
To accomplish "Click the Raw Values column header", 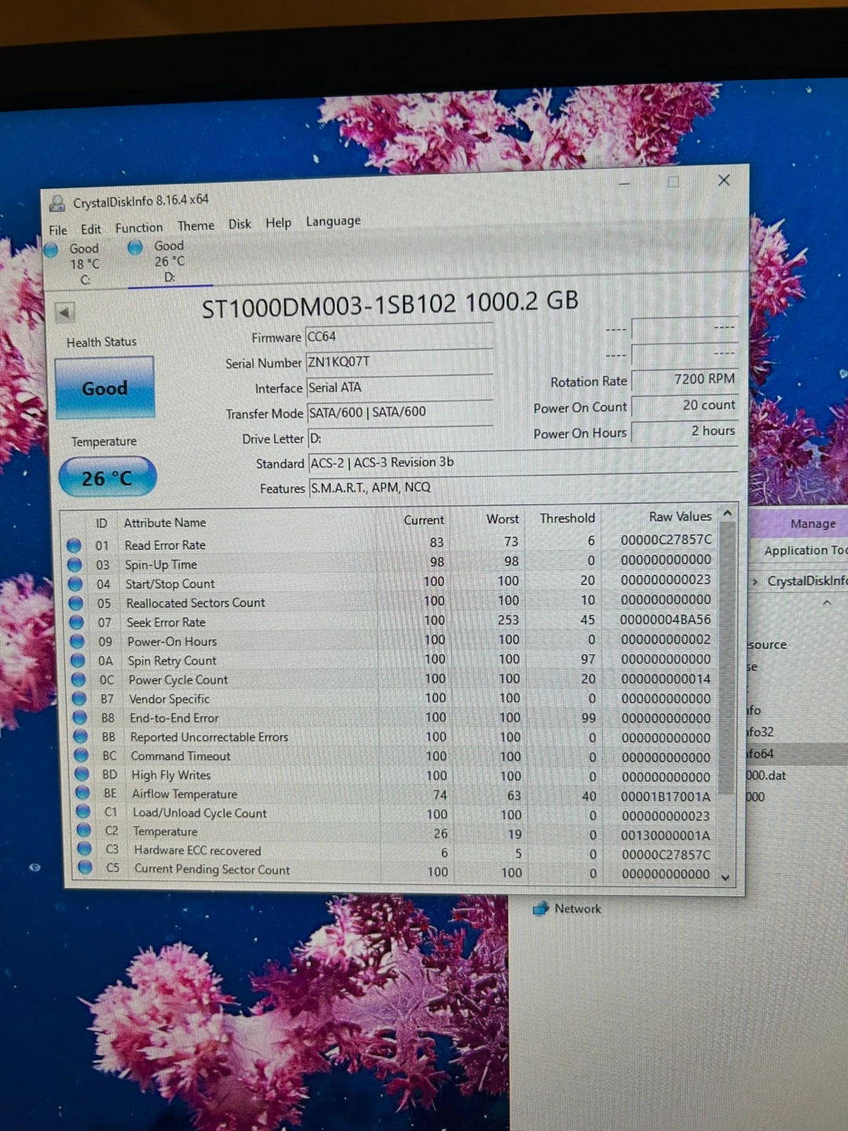I will (x=680, y=517).
